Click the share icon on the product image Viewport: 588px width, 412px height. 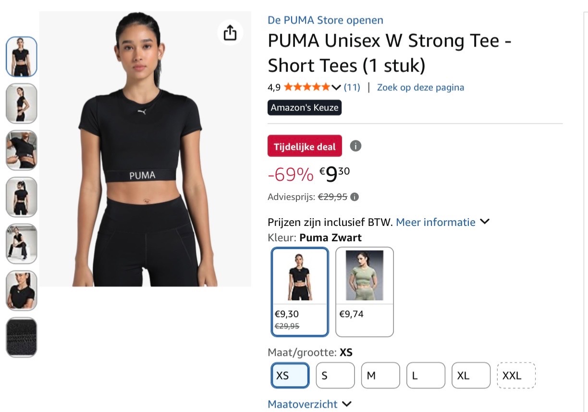pyautogui.click(x=230, y=33)
